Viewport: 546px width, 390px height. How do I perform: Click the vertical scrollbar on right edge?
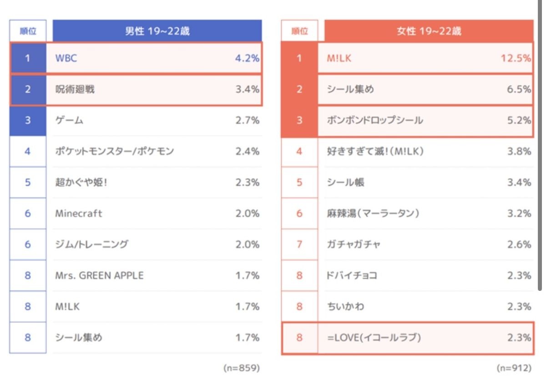click(540, 150)
